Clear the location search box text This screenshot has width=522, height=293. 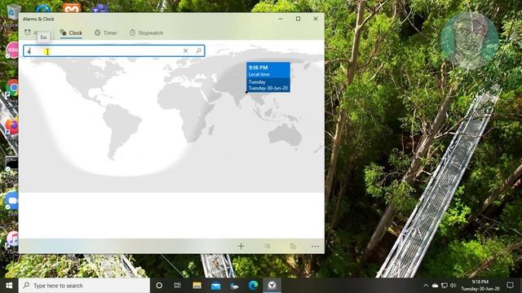(x=185, y=50)
